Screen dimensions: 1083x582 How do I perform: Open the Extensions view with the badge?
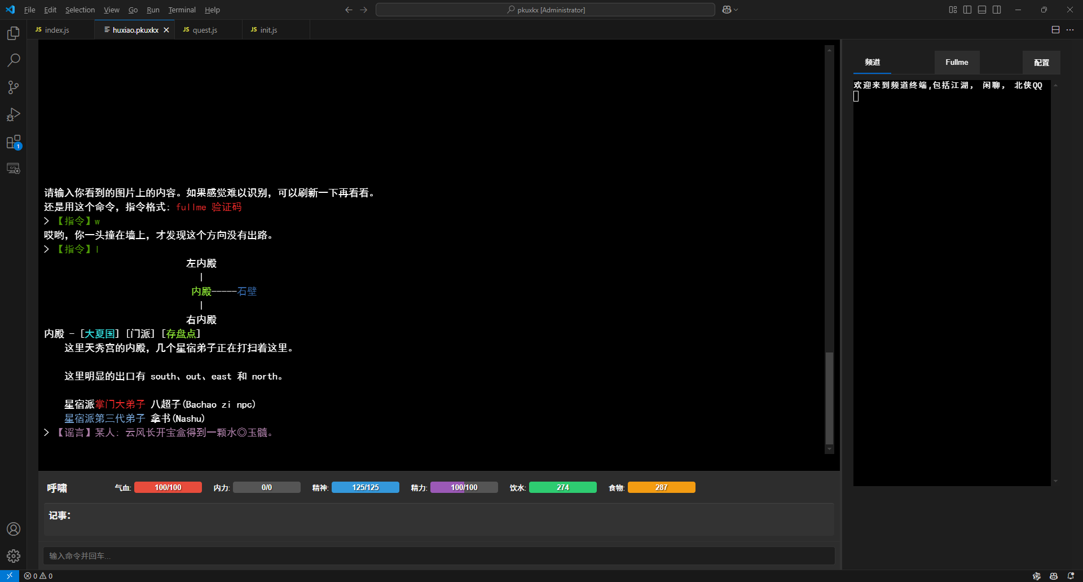point(14,142)
